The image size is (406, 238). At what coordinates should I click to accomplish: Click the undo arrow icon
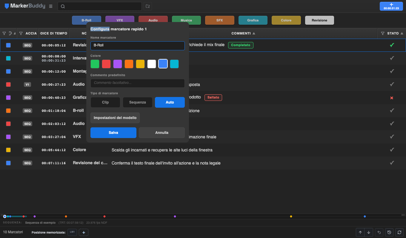(x=379, y=232)
